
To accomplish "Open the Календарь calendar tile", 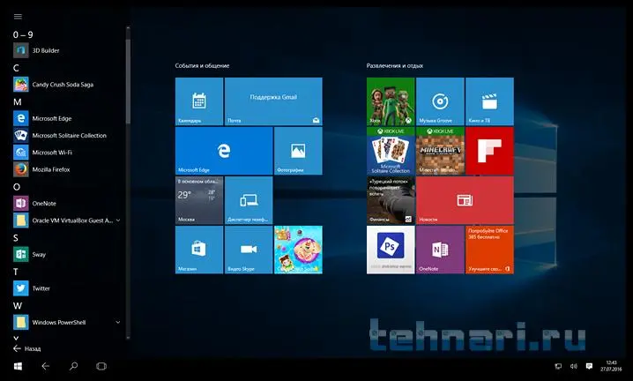I will tap(199, 101).
